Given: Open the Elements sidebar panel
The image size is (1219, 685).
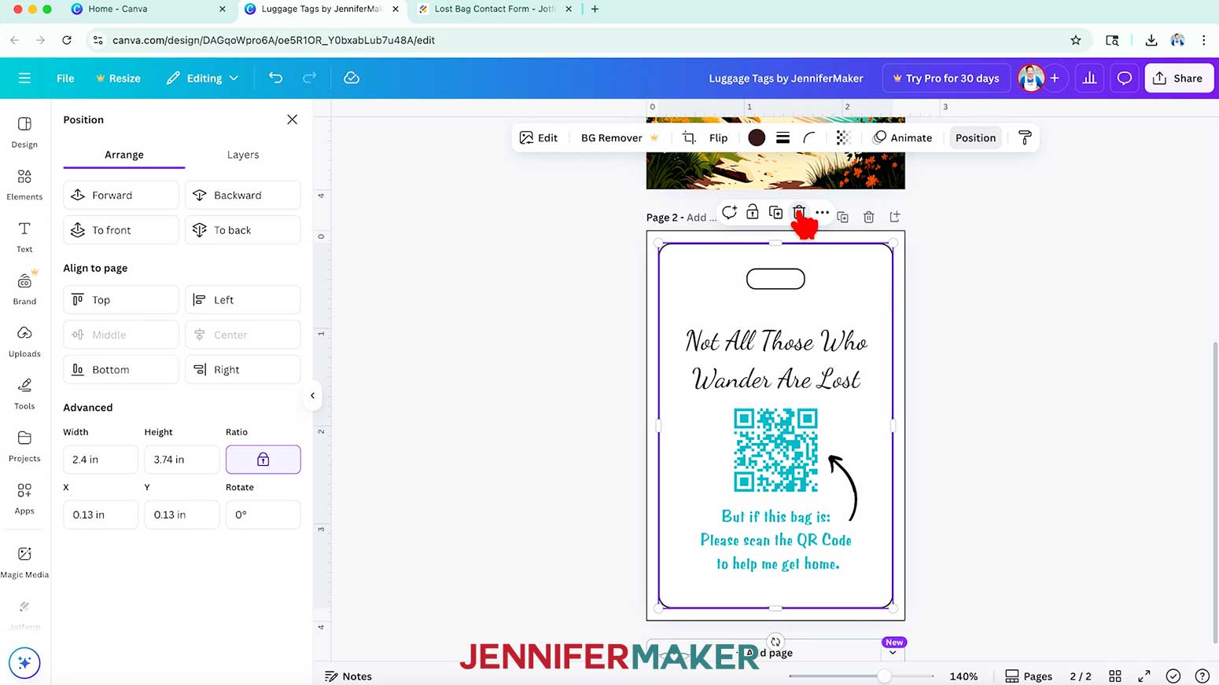Looking at the screenshot, I should click(x=24, y=185).
